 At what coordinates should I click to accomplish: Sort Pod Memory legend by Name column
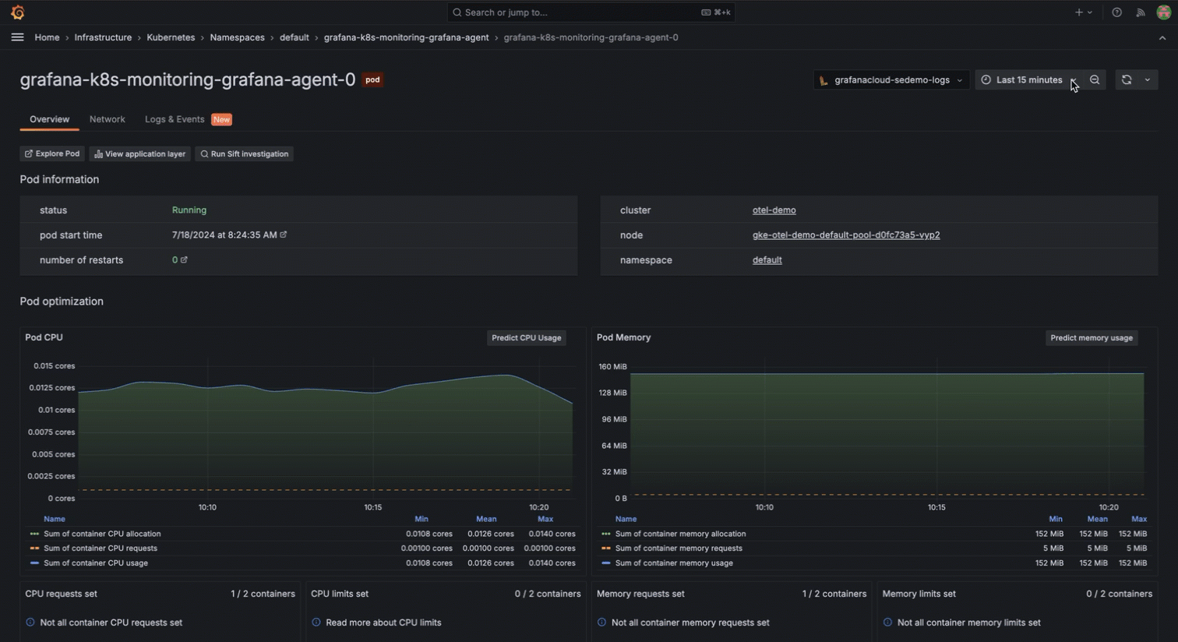626,519
